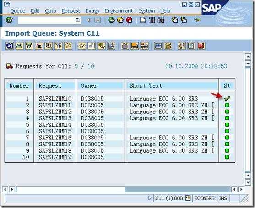This screenshot has height=208, width=255.
Task: Click the magnifier Find icon in application toolbar
Action: pyautogui.click(x=49, y=46)
